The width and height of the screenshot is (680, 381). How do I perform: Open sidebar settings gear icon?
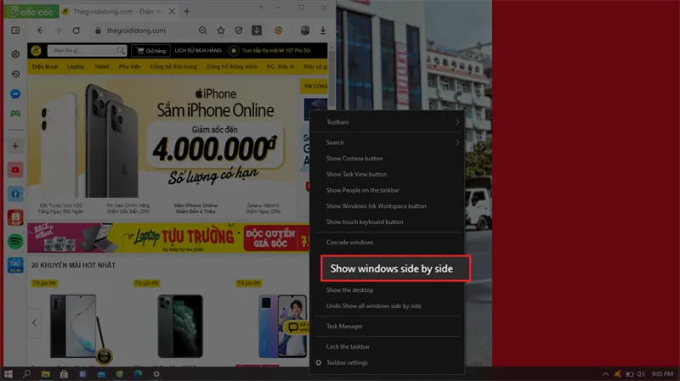click(x=15, y=54)
